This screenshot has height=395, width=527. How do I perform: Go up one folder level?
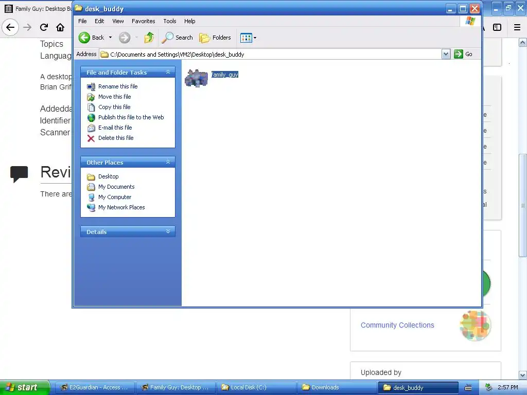tap(149, 38)
